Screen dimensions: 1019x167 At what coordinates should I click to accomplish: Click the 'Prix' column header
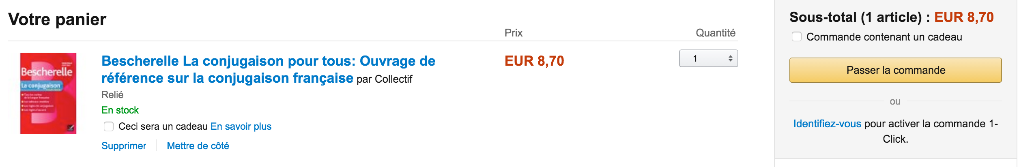(513, 33)
